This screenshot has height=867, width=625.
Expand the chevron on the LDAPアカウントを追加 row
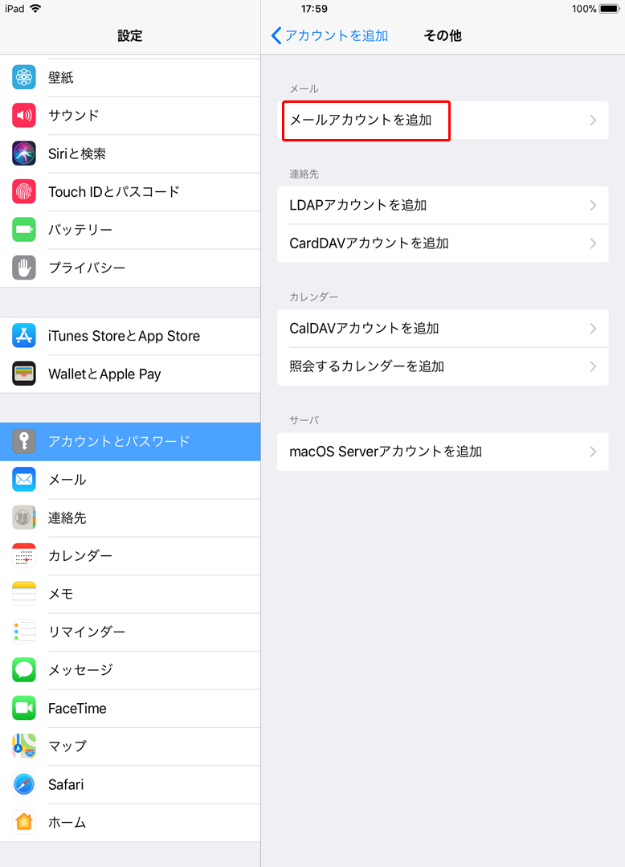point(593,205)
